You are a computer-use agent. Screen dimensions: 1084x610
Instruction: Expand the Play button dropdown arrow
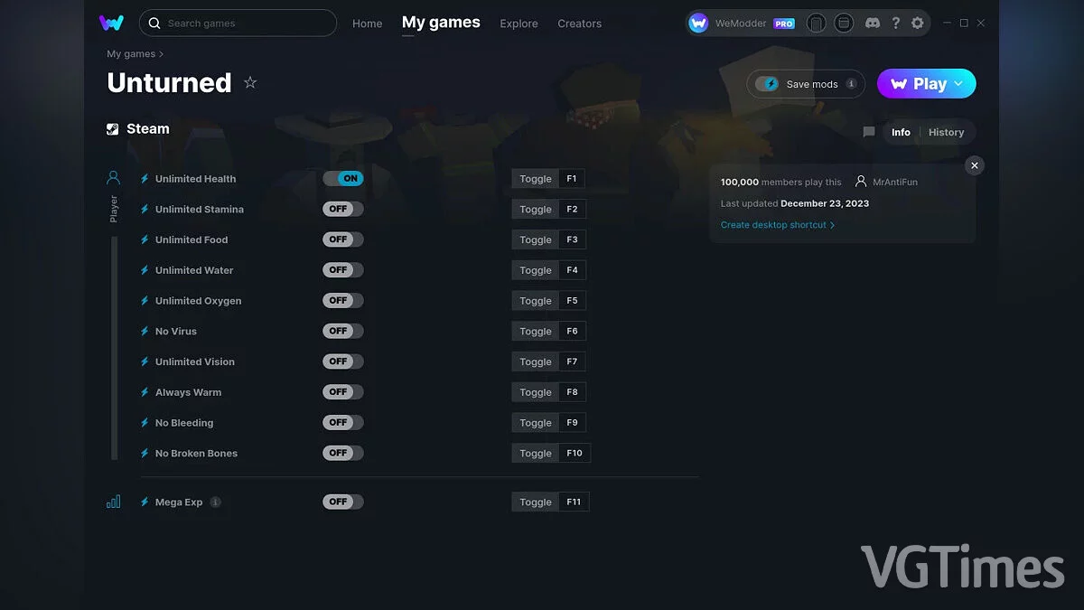click(958, 83)
